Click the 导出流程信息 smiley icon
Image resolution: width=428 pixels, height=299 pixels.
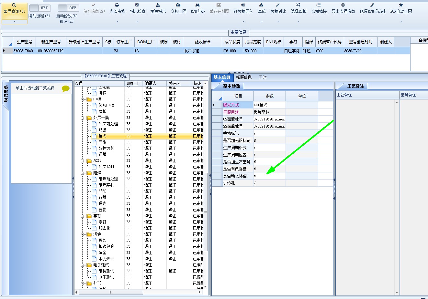(343, 5)
